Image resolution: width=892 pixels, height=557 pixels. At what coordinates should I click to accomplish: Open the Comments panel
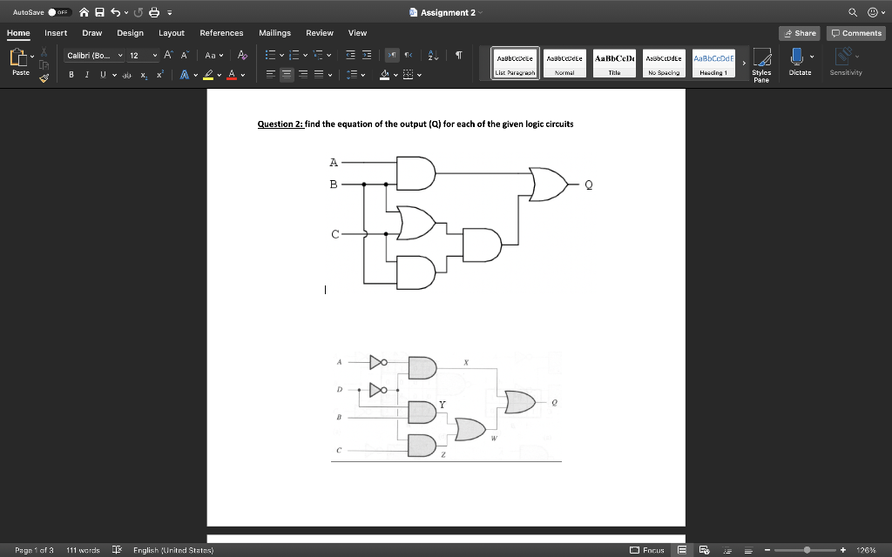(x=855, y=33)
